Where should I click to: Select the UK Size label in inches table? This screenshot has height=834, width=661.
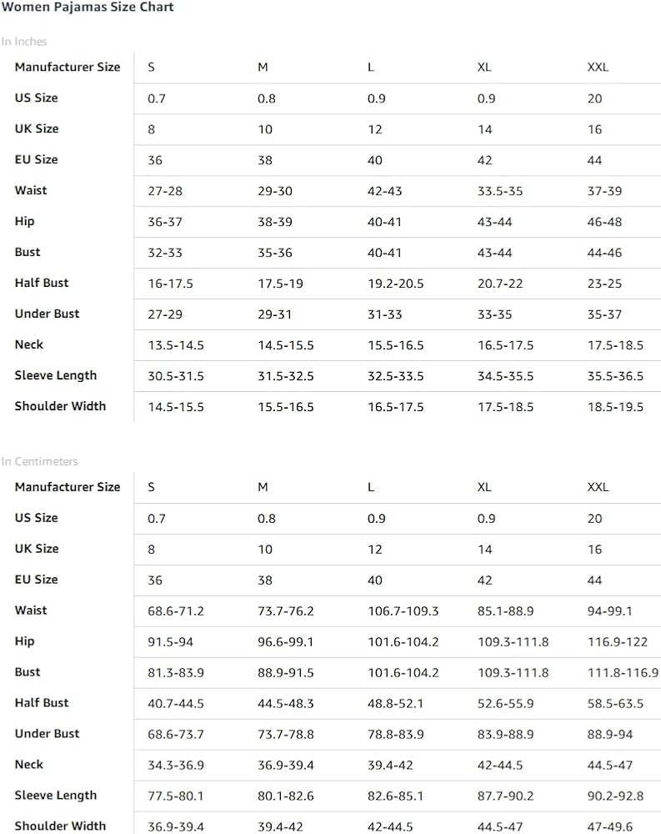[37, 128]
